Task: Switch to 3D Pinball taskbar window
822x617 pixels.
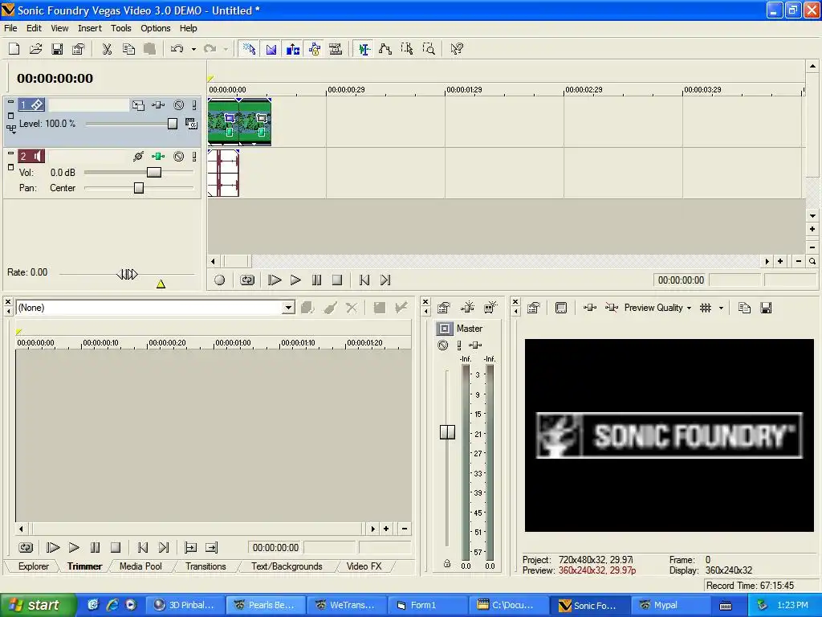Action: coord(185,606)
